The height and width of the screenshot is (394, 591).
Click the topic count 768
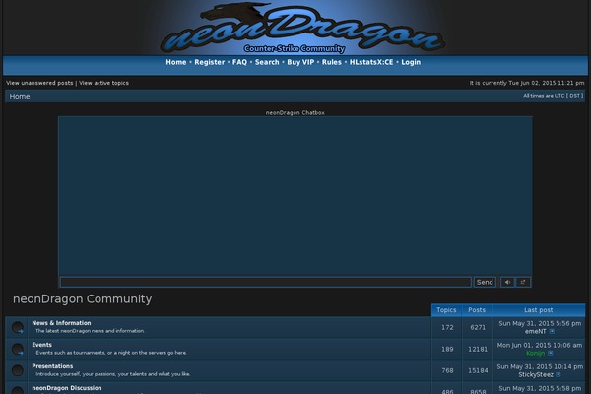(447, 371)
